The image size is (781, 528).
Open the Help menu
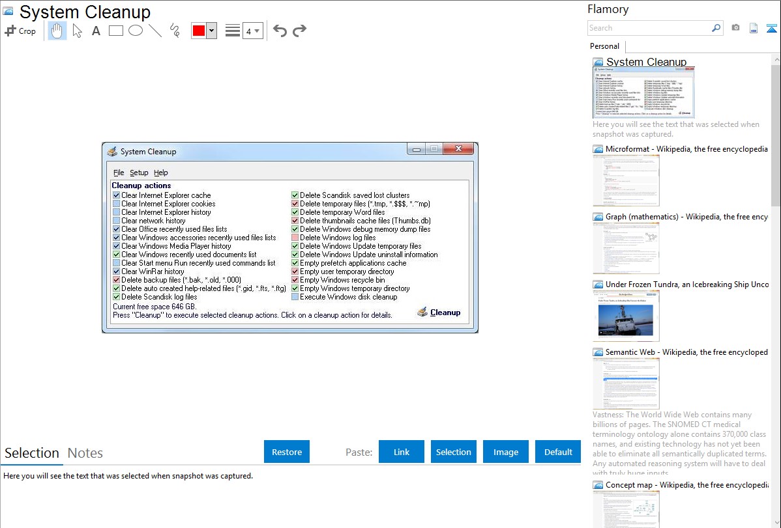[x=160, y=173]
